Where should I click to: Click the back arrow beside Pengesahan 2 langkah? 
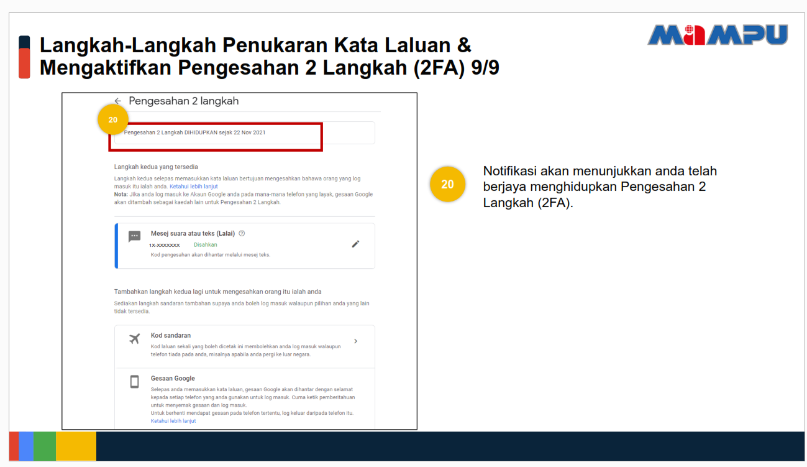pyautogui.click(x=117, y=101)
